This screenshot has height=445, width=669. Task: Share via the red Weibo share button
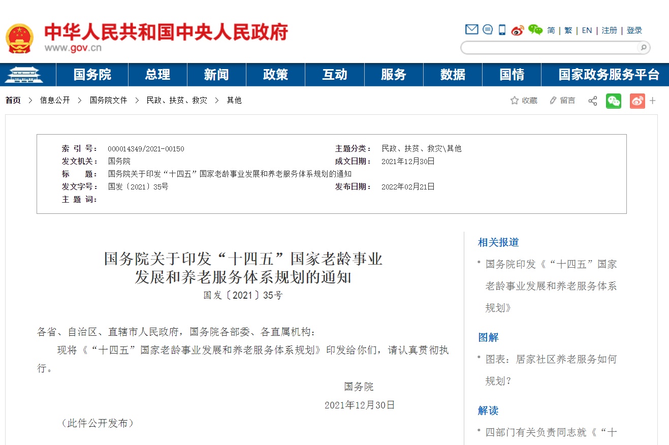coord(637,101)
